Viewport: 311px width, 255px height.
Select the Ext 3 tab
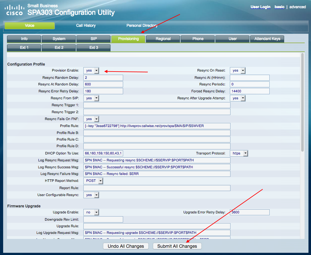coord(93,48)
